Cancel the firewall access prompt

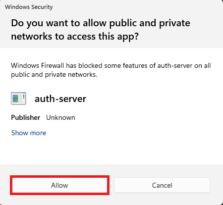[x=162, y=185]
